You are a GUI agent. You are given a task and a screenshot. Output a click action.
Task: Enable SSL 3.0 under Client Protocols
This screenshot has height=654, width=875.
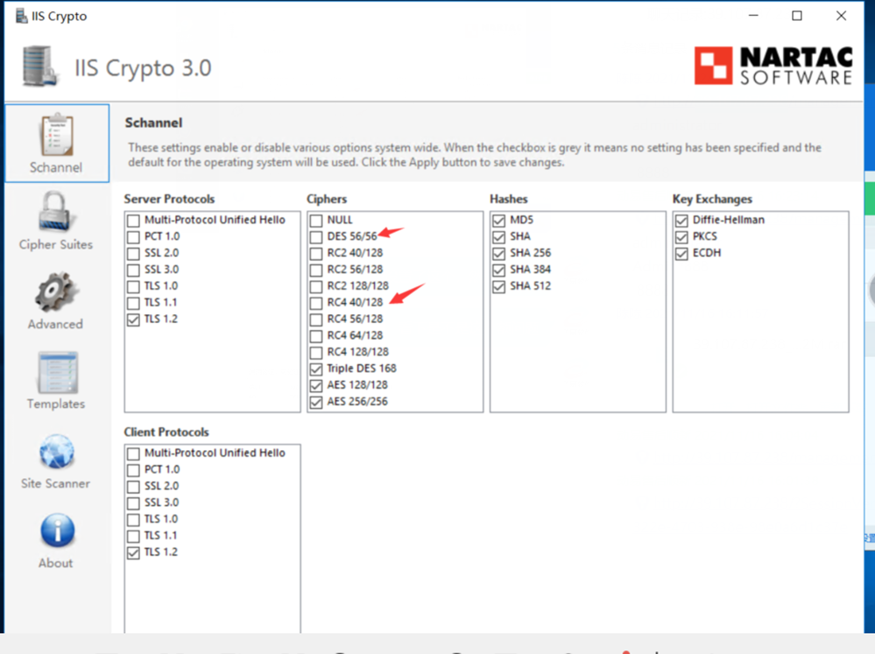click(x=133, y=503)
